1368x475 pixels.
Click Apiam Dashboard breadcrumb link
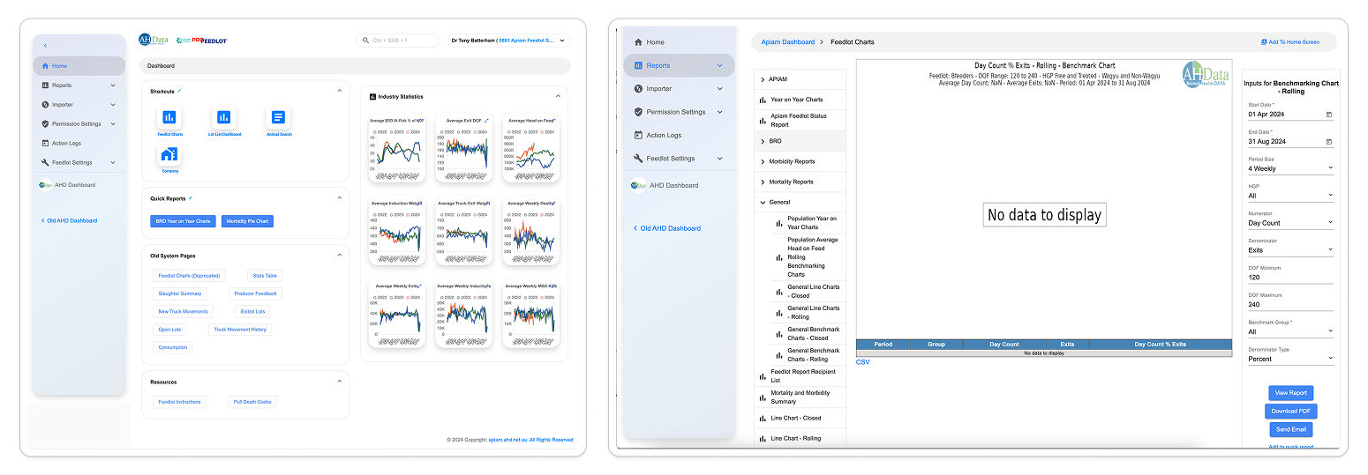pos(788,42)
